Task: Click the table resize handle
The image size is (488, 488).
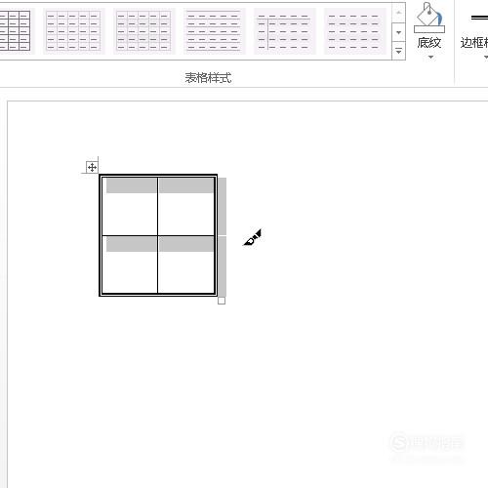Action: pyautogui.click(x=222, y=301)
